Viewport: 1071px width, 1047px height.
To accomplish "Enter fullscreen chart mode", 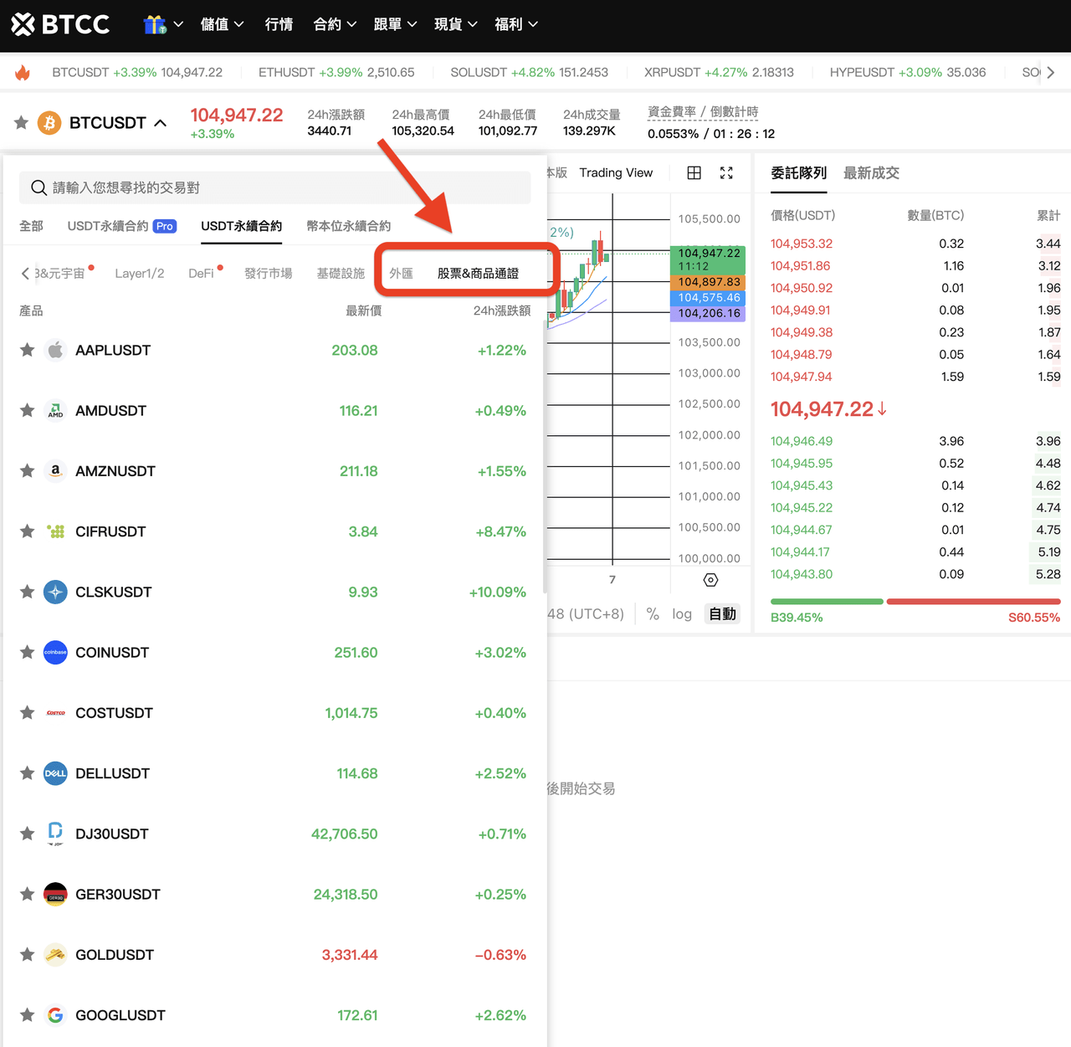I will coord(726,173).
